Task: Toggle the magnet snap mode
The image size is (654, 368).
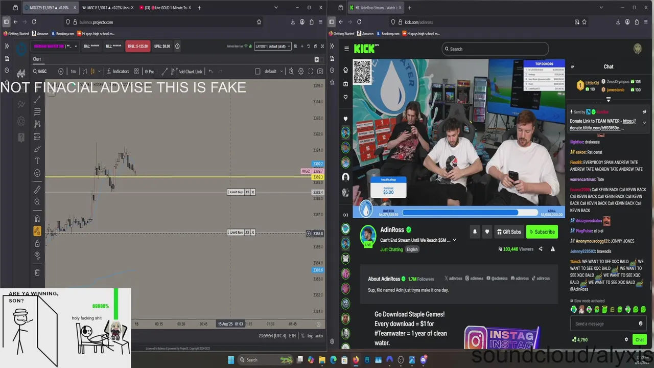Action: pyautogui.click(x=37, y=219)
